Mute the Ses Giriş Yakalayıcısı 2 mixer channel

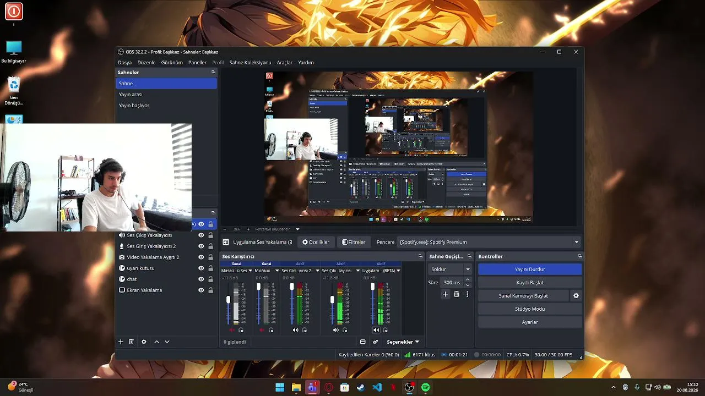296,330
